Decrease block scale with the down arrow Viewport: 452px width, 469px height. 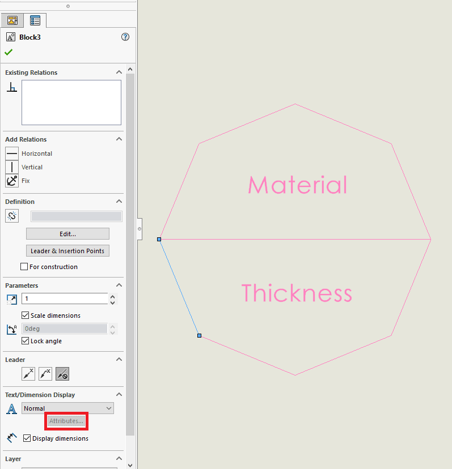113,302
